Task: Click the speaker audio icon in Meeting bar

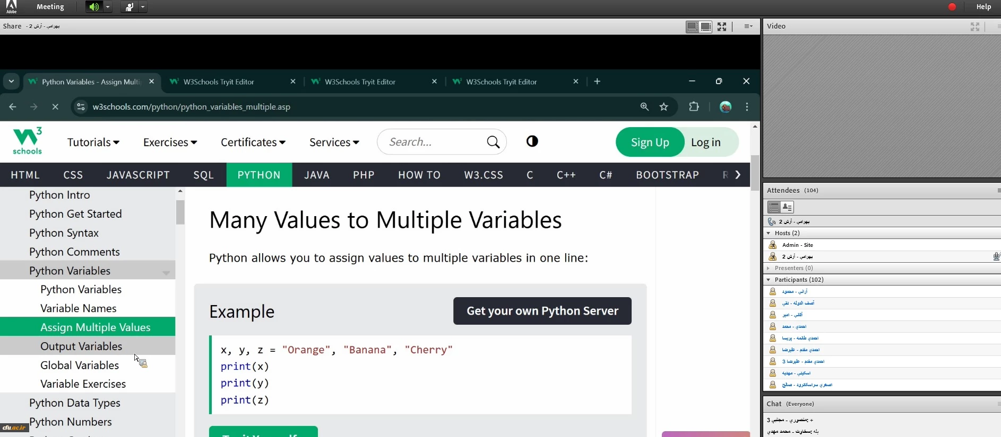Action: tap(93, 7)
